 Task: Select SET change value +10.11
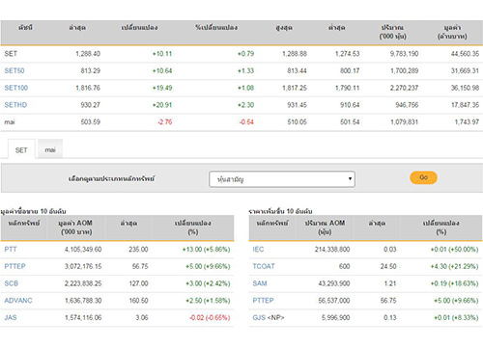[162, 54]
